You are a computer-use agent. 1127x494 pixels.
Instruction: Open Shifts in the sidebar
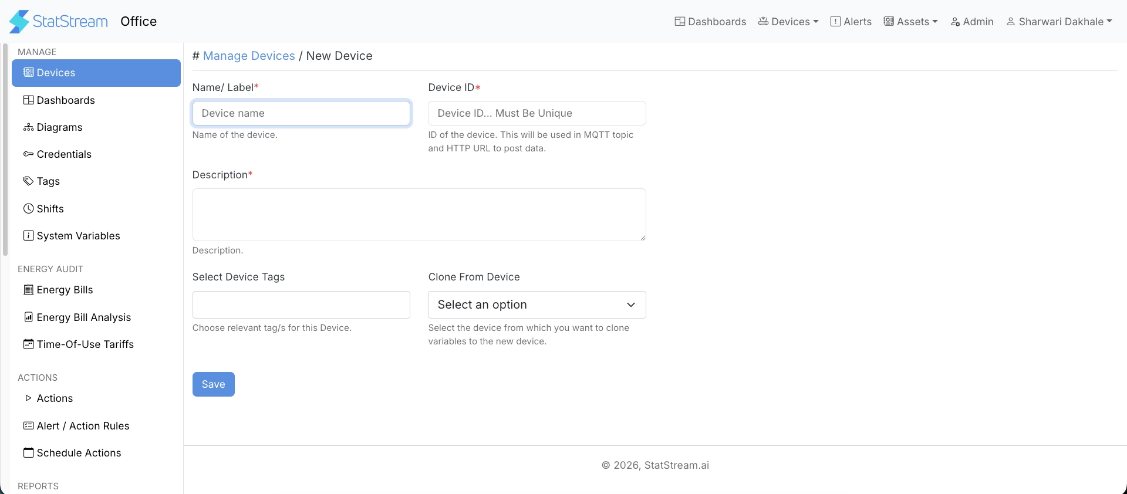96,209
